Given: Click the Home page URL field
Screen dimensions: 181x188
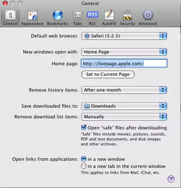Looking at the screenshot, I should pyautogui.click(x=124, y=64).
